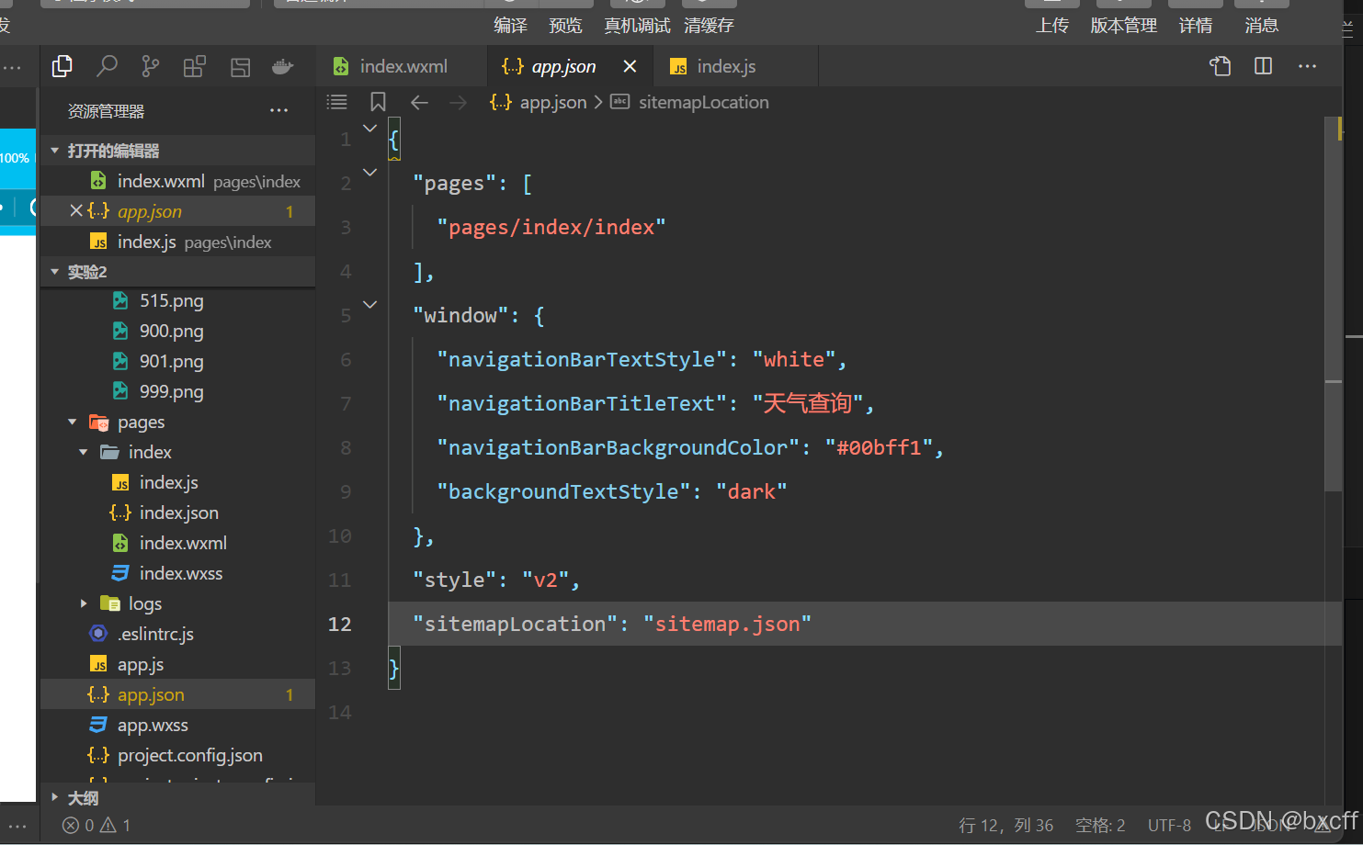Open the Source Control branch icon
Viewport: 1363px width, 845px height.
click(x=150, y=66)
